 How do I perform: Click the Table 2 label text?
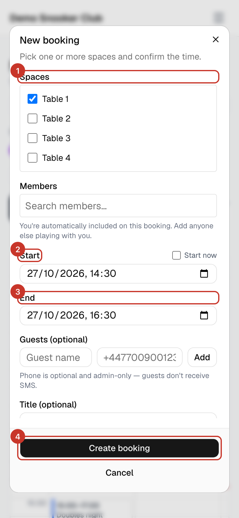click(x=56, y=118)
